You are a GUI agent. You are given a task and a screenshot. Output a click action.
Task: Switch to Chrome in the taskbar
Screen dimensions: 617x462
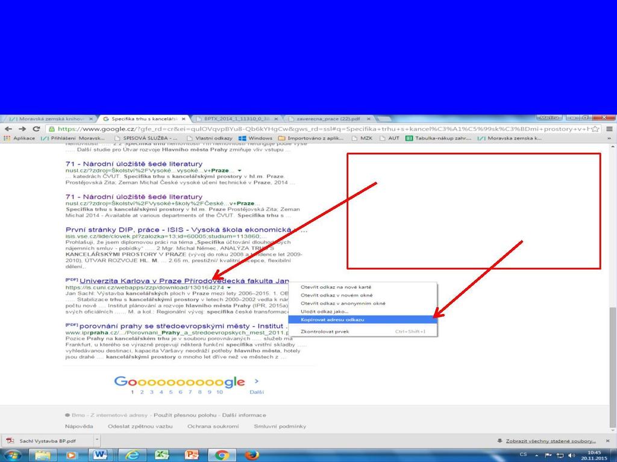coord(222,455)
